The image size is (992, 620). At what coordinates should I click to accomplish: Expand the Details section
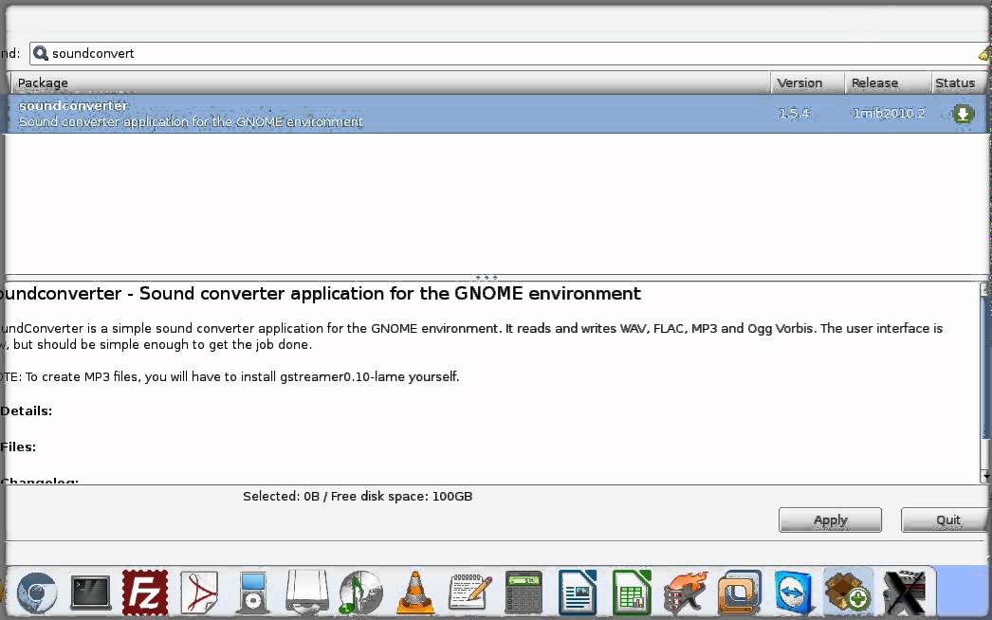tap(27, 411)
